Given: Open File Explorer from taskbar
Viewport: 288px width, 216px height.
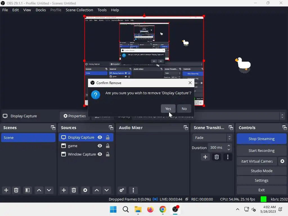Looking at the screenshot, I should click(x=138, y=209).
